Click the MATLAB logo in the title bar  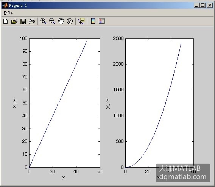coord(5,5)
